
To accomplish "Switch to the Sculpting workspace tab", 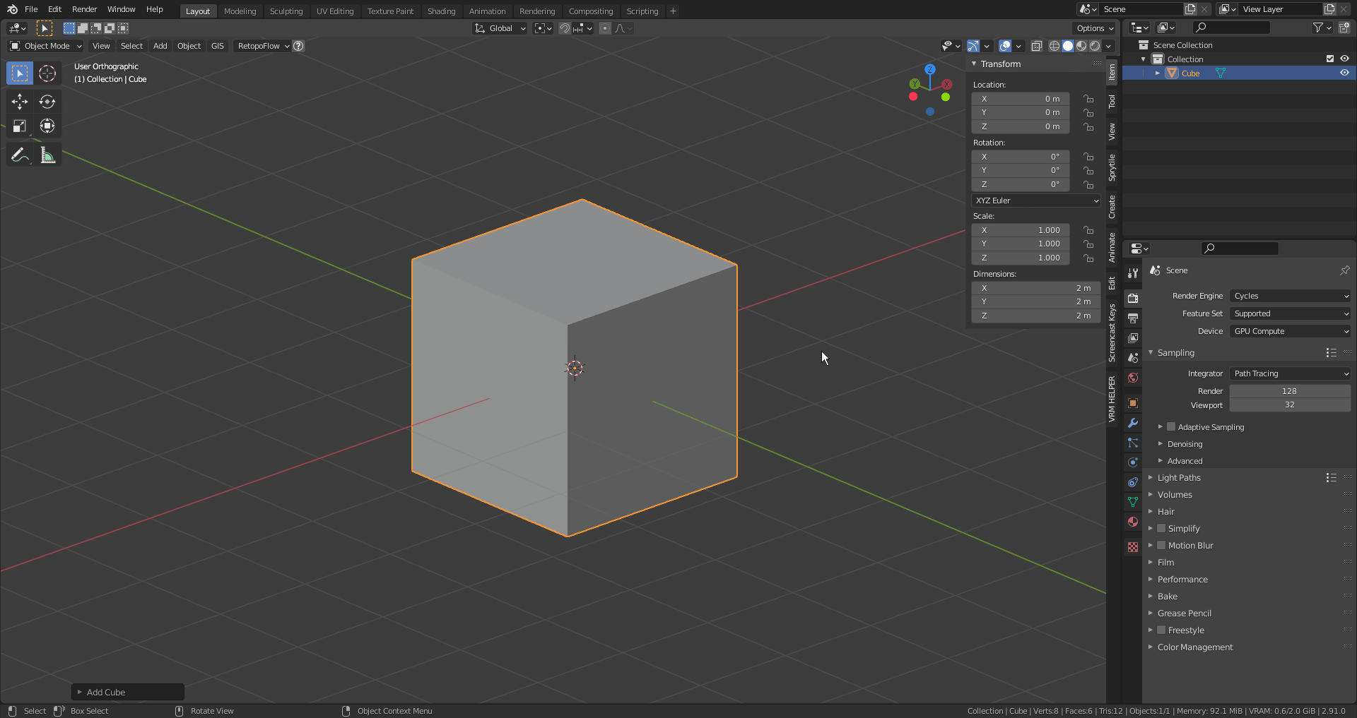I will tap(286, 11).
